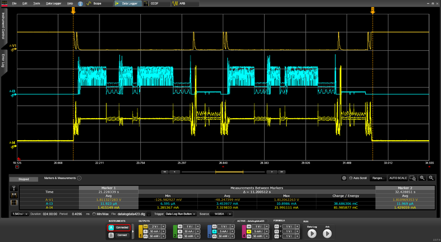Select the grid measurement view icon
This screenshot has width=441, height=242.
point(14,202)
